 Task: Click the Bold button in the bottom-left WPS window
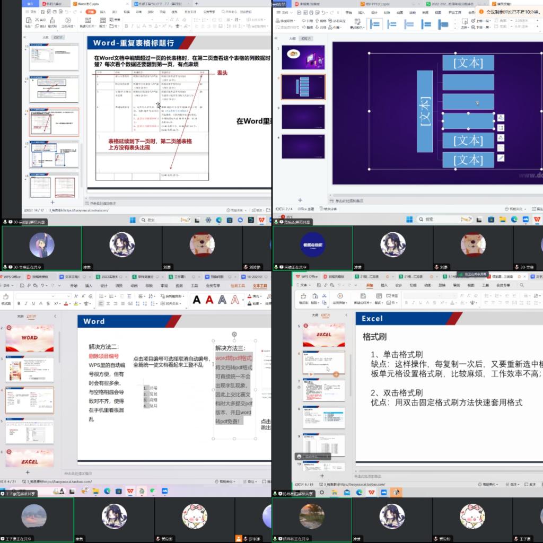coord(19,304)
